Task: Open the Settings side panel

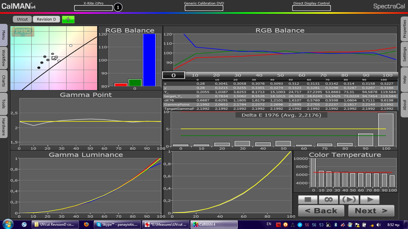Action: click(x=404, y=54)
